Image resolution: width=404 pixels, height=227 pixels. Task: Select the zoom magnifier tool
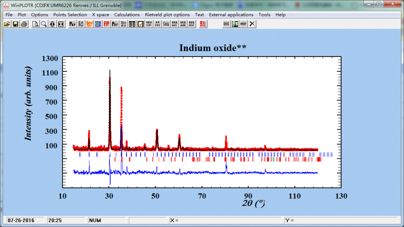(44, 24)
